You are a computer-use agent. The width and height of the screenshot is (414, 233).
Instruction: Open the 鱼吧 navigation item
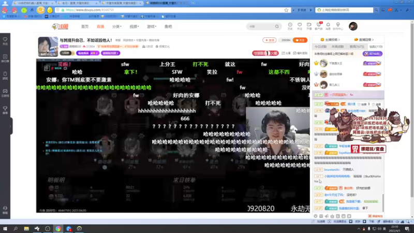[168, 26]
